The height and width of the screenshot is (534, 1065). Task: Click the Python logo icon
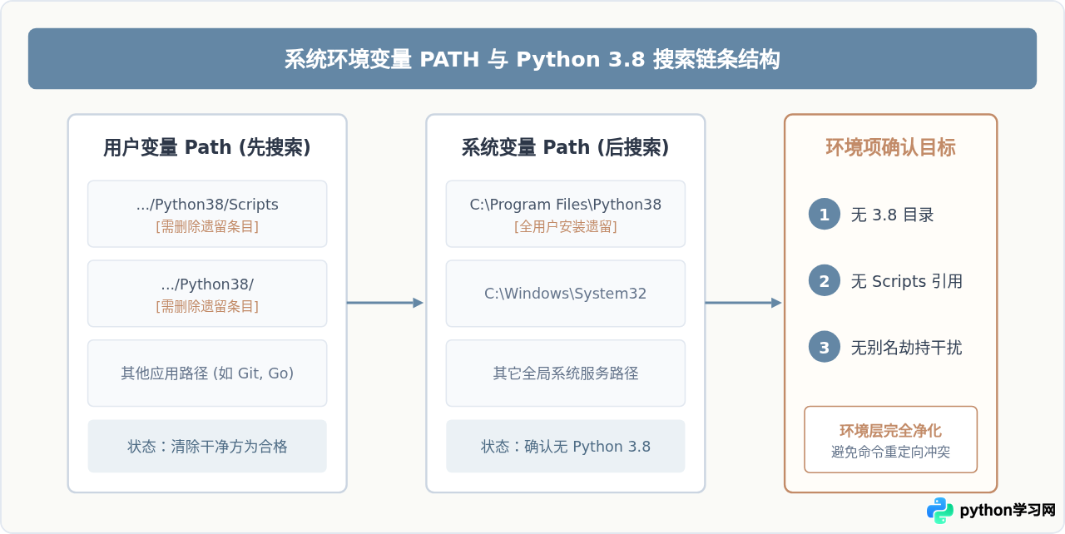tap(940, 510)
